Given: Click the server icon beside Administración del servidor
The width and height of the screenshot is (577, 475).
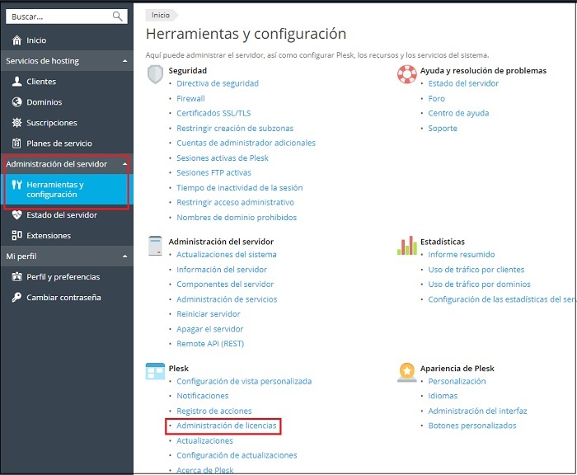Looking at the screenshot, I should (155, 246).
